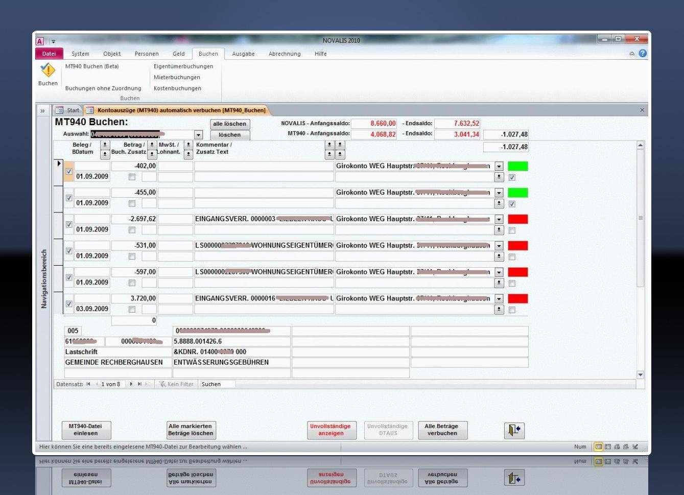The height and width of the screenshot is (495, 684).
Task: Toggle the selection checkbox for -2.697,62 row
Action: (69, 225)
